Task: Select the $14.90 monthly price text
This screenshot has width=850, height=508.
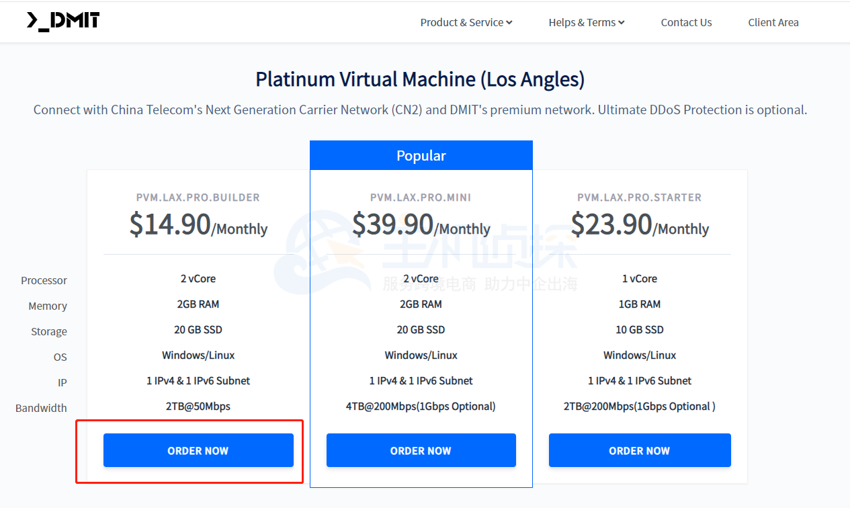Action: [198, 225]
